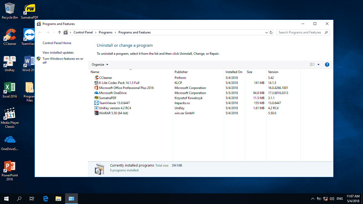363x204 pixels.
Task: Click ENG language indicator in tray
Action: click(x=340, y=199)
